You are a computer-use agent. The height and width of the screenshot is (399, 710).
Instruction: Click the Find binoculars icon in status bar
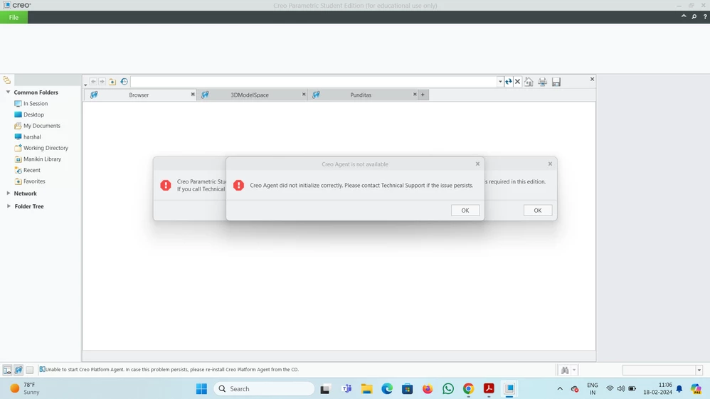(x=565, y=370)
